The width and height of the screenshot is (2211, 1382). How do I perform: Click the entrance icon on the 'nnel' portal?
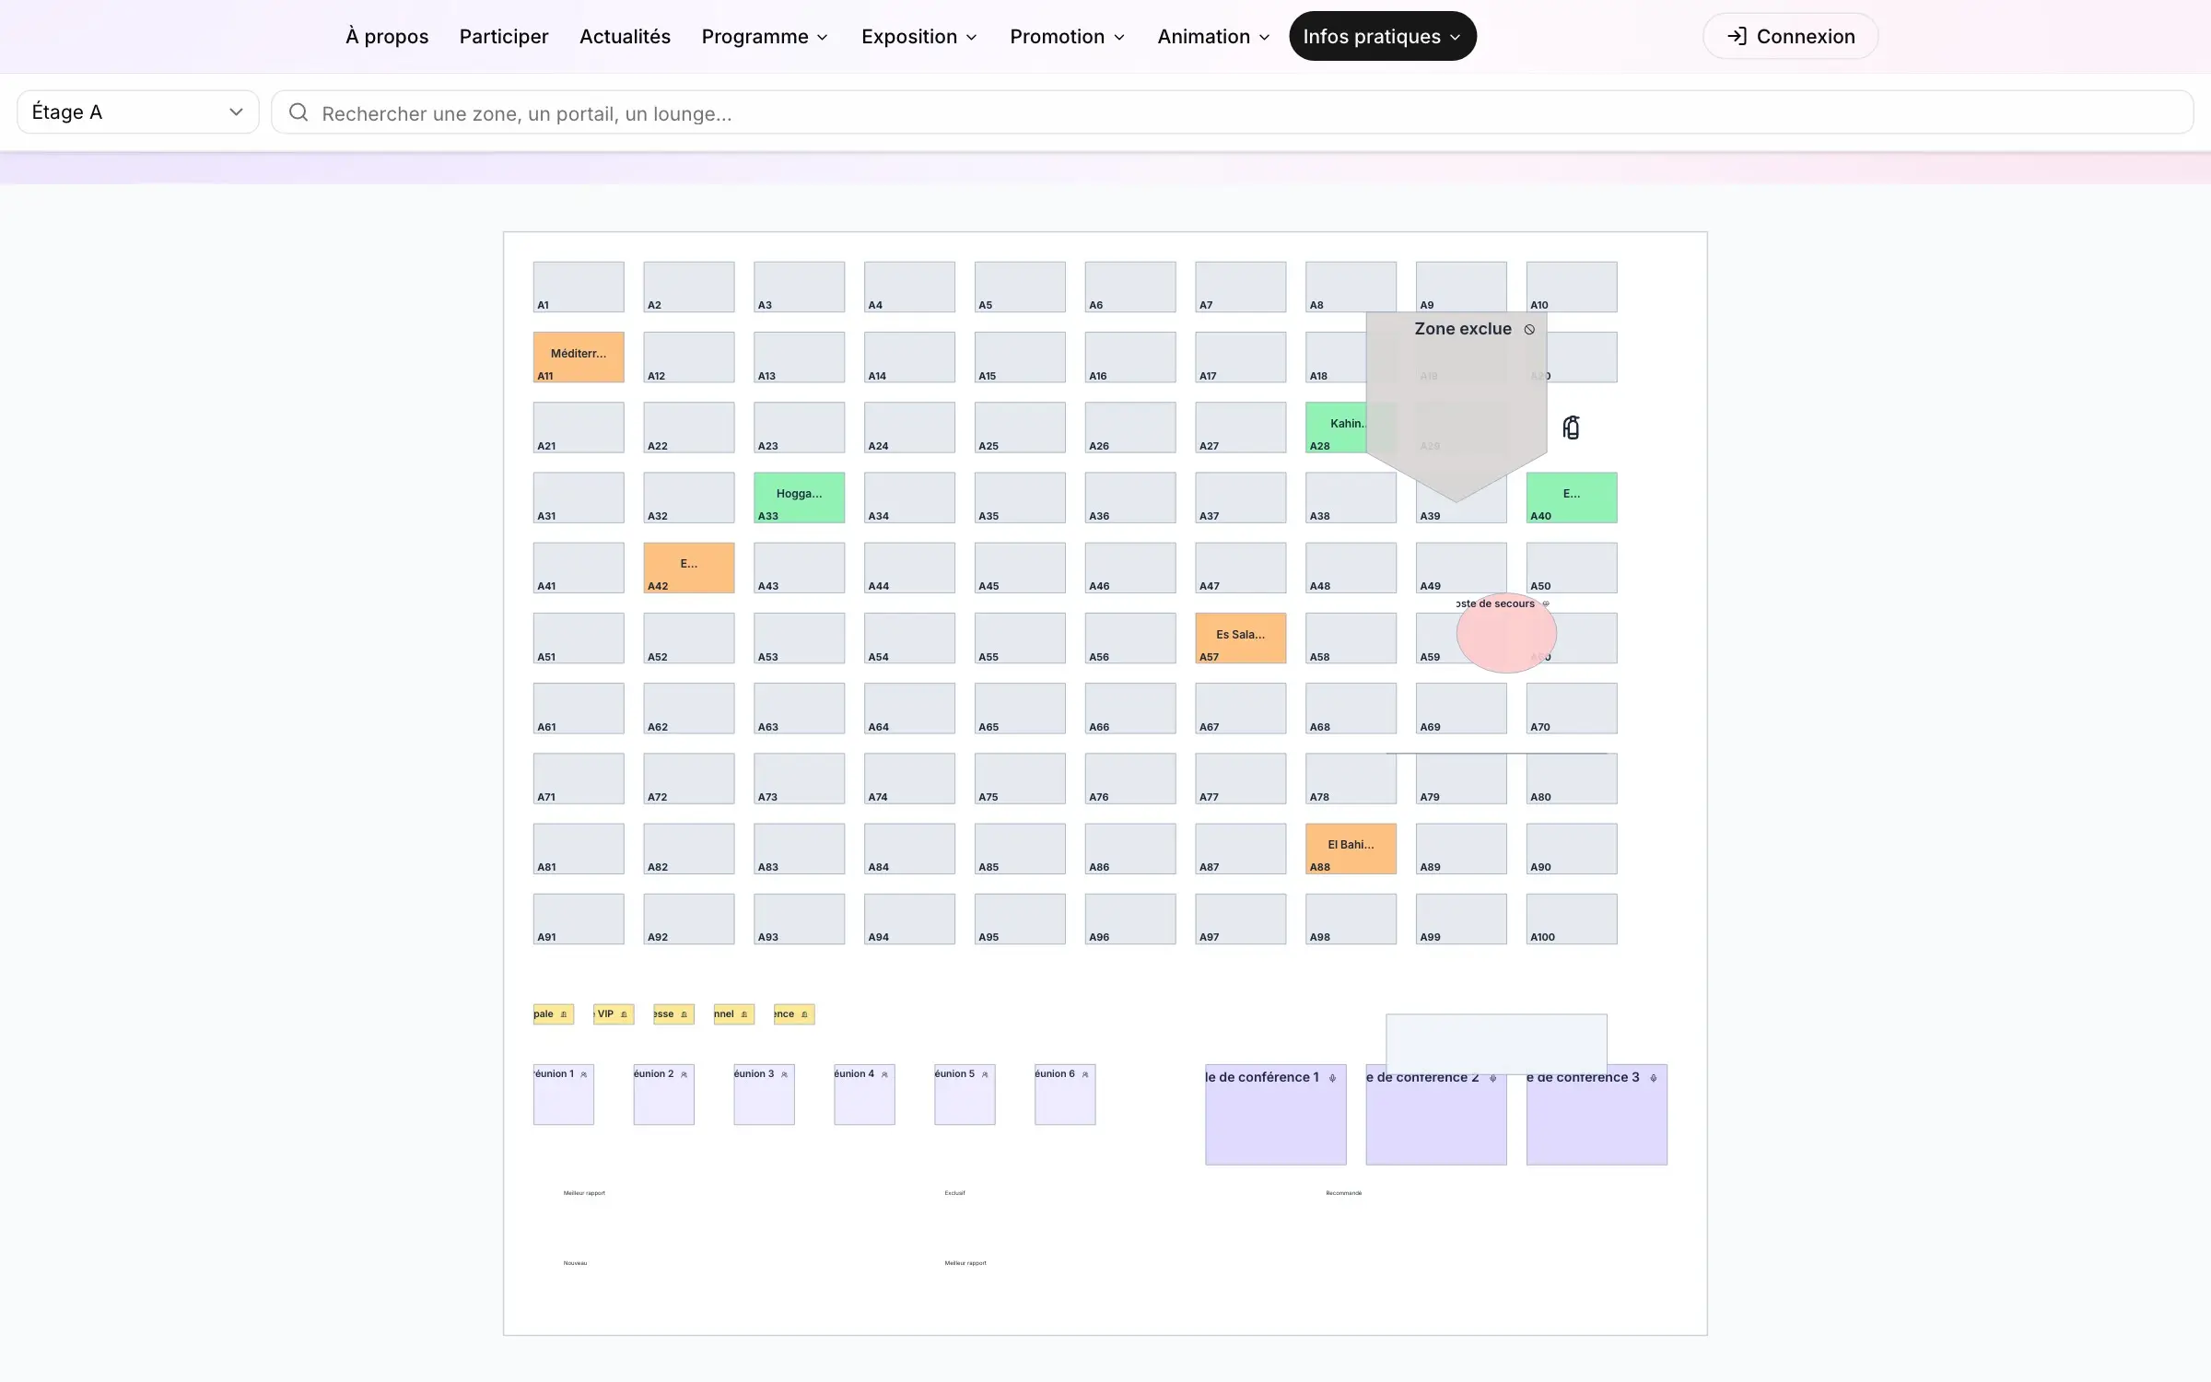744,1014
